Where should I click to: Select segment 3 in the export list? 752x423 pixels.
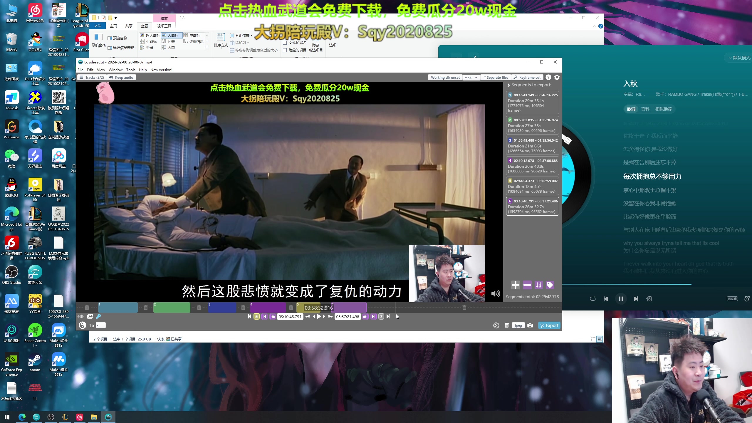point(532,145)
